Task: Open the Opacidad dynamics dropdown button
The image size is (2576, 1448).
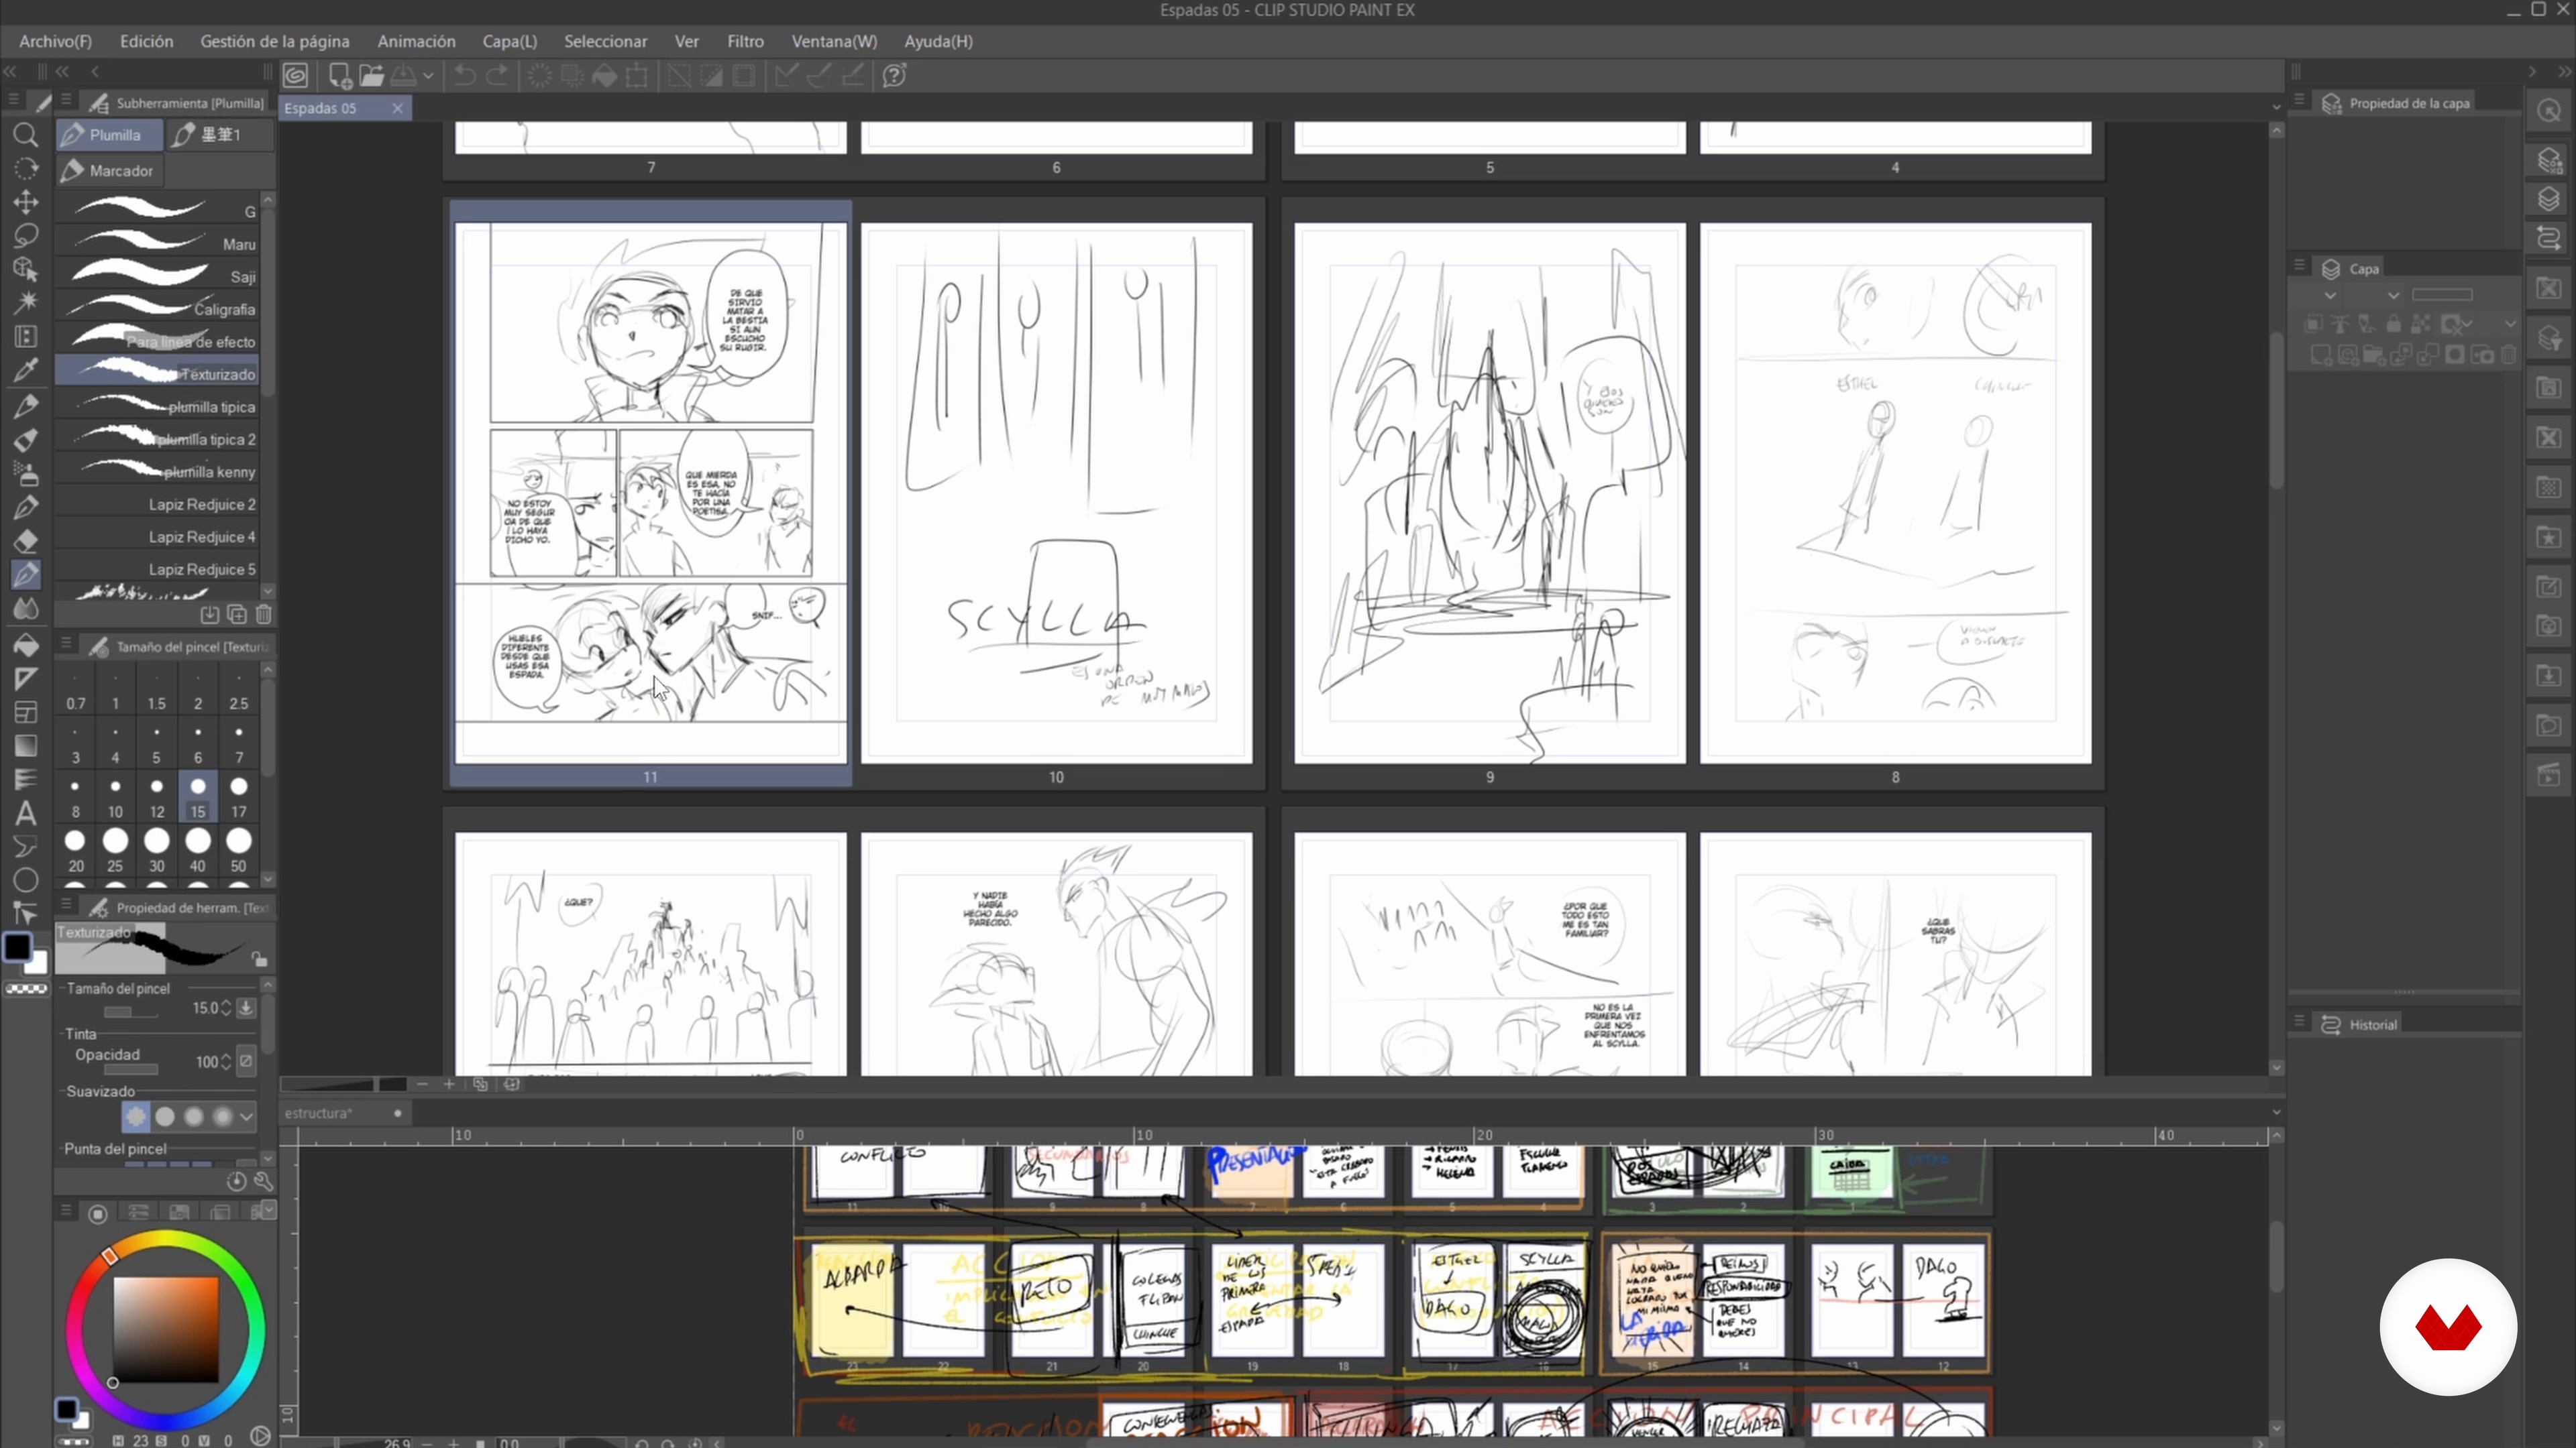Action: pyautogui.click(x=246, y=1061)
